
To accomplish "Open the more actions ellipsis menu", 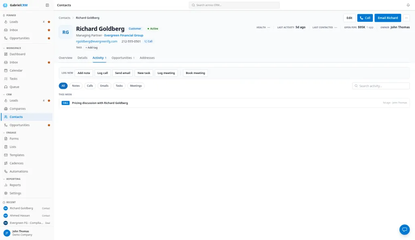I will 406,18.
